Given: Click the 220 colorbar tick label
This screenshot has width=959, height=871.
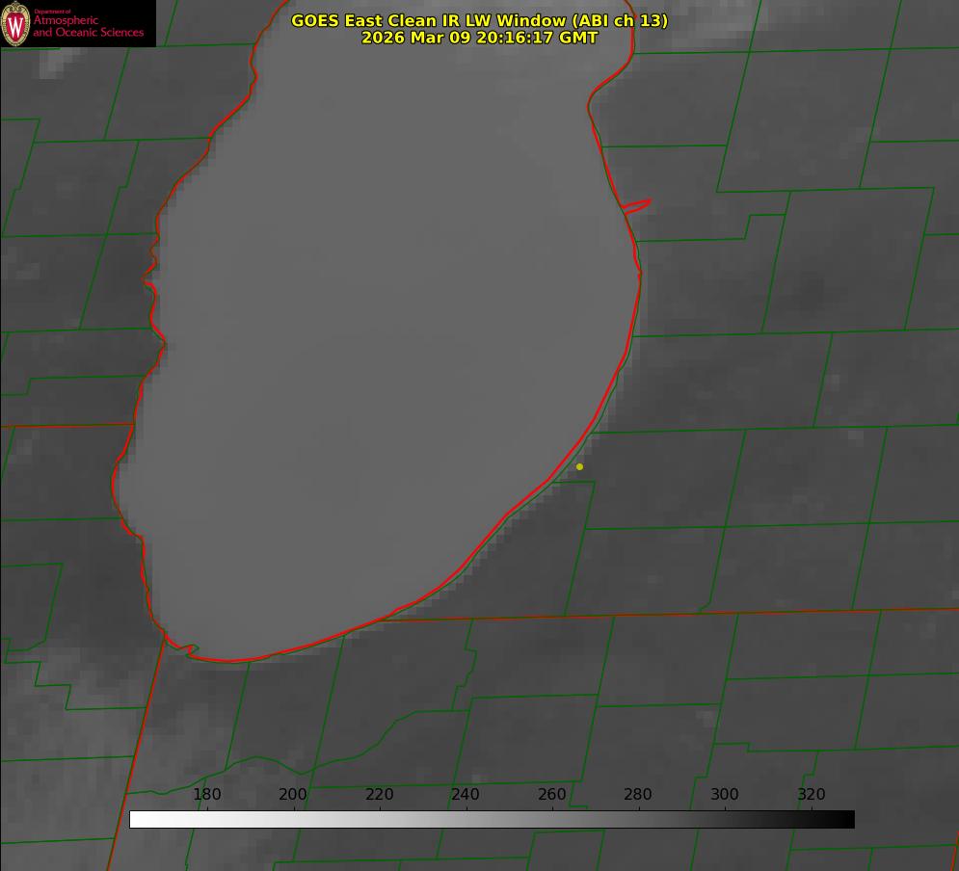Looking at the screenshot, I should 380,795.
